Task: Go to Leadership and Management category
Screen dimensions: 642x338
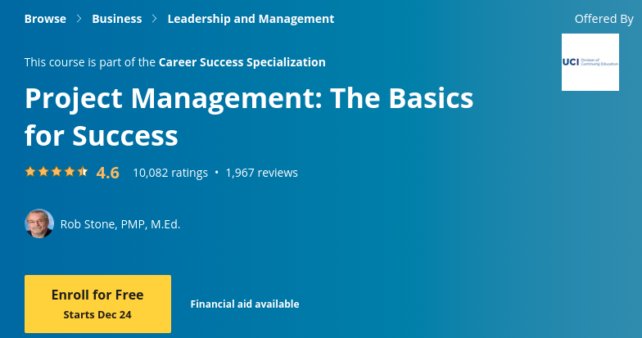Action: pyautogui.click(x=251, y=19)
